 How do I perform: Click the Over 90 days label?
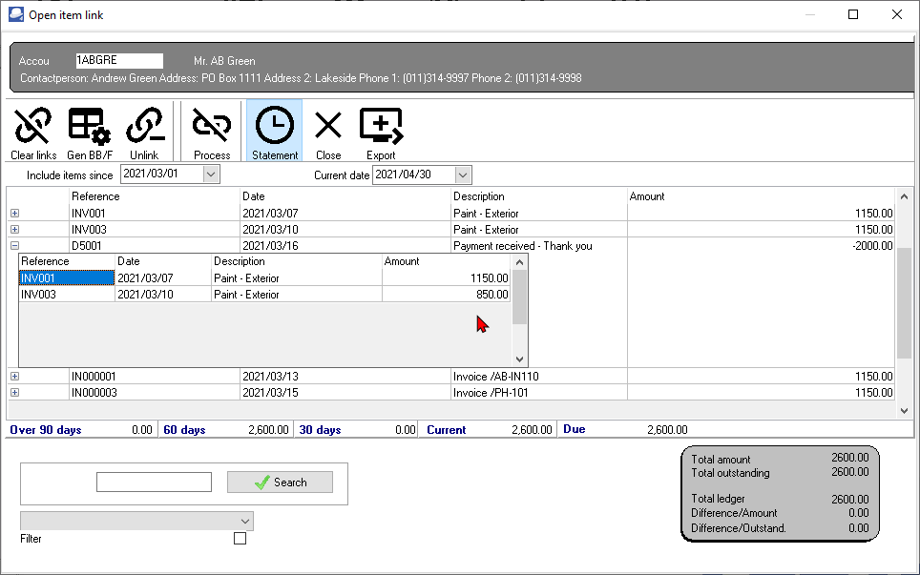46,430
